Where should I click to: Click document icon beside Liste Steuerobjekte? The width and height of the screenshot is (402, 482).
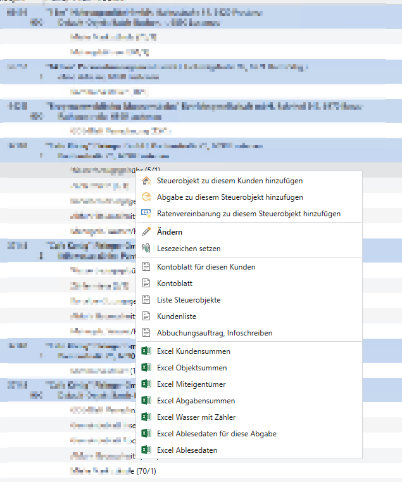pyautogui.click(x=146, y=299)
